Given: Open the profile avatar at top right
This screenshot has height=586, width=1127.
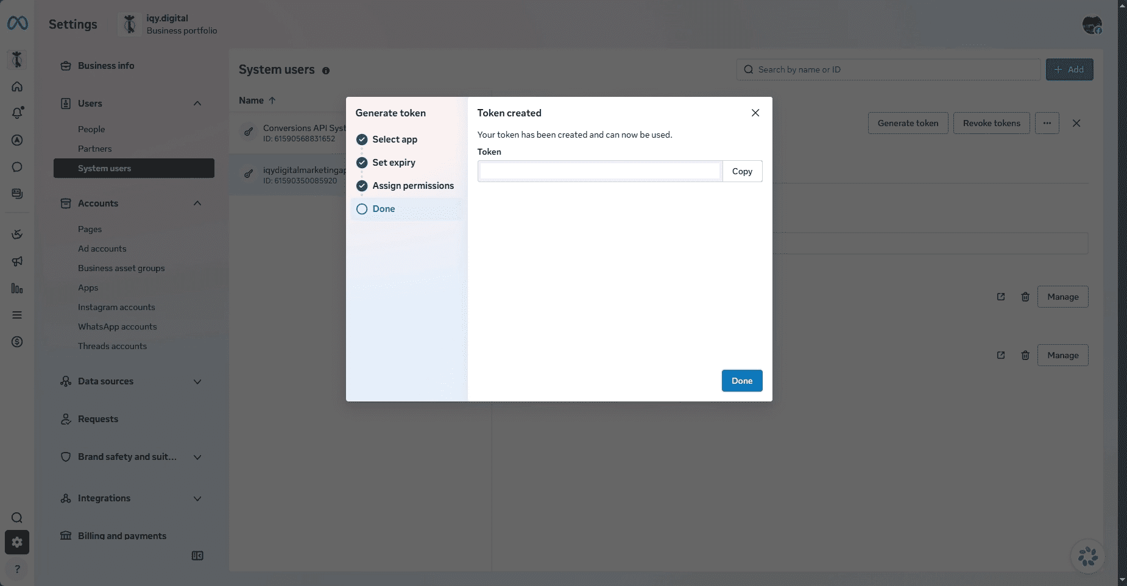Looking at the screenshot, I should pyautogui.click(x=1092, y=25).
